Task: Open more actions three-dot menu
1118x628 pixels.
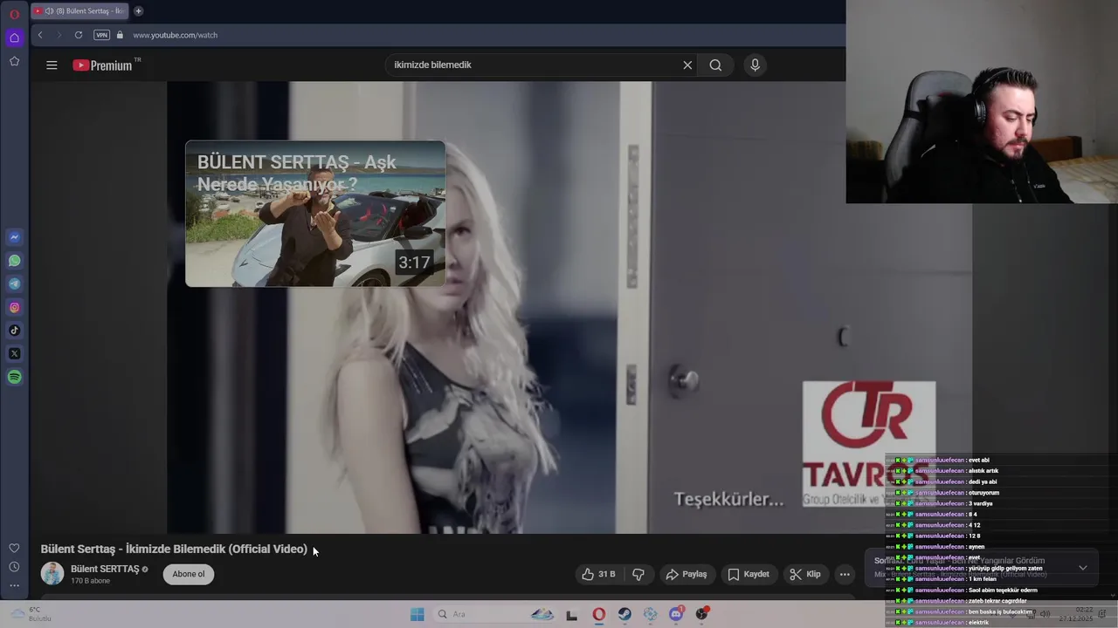Action: coord(845,574)
